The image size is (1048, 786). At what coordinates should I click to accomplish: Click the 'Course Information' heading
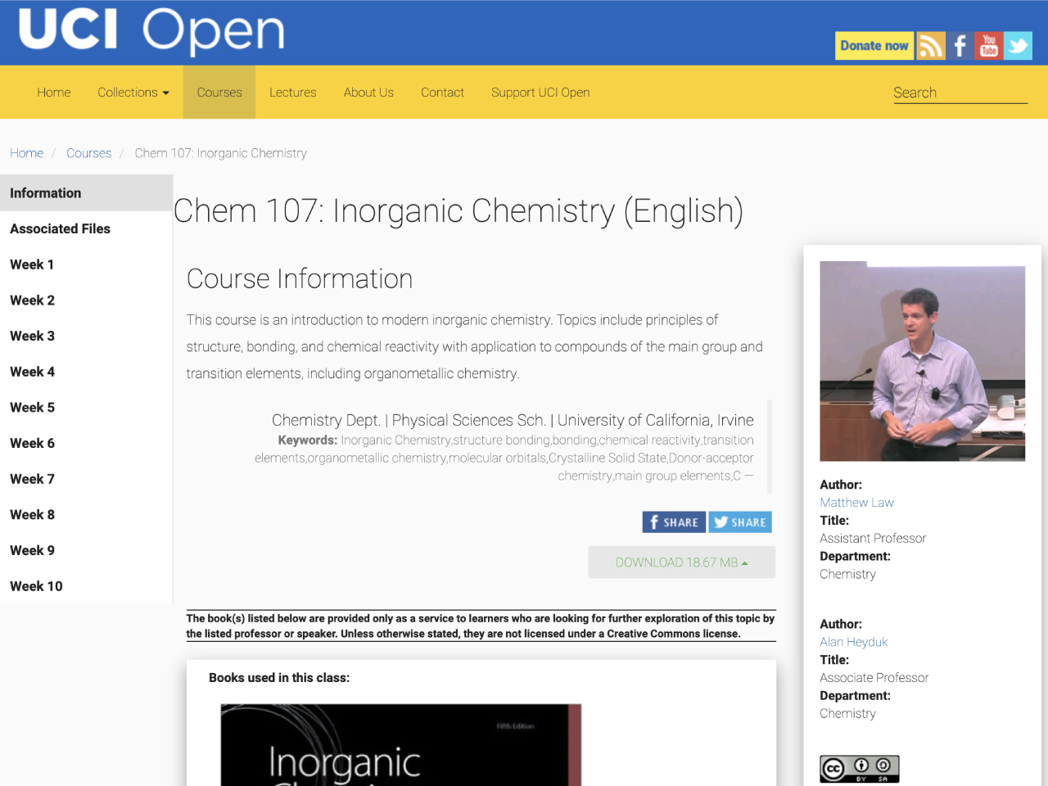click(300, 279)
